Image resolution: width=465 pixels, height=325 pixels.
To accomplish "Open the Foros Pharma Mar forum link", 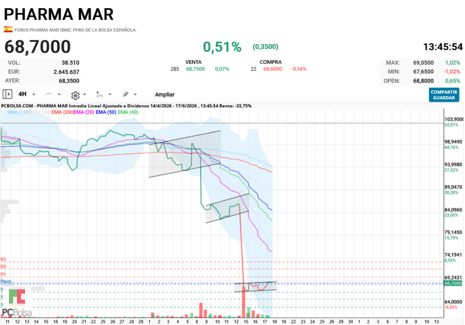I will click(75, 30).
